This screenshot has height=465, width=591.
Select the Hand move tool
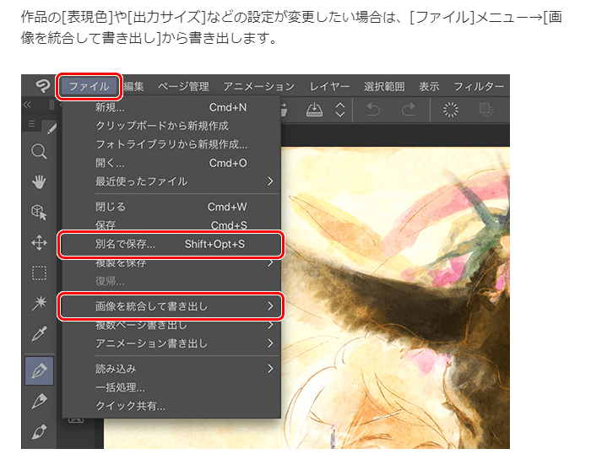[39, 182]
